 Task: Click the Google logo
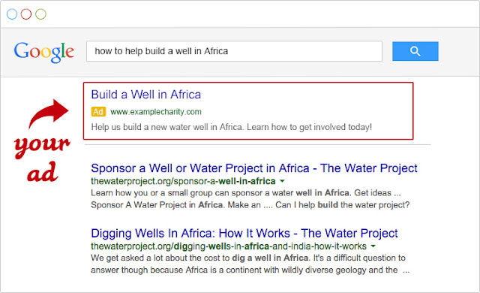click(44, 52)
